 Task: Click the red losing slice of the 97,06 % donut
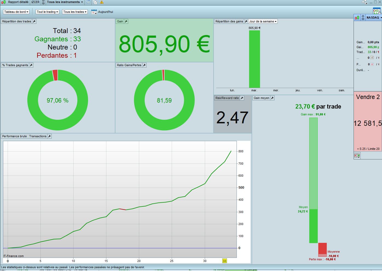[55, 75]
